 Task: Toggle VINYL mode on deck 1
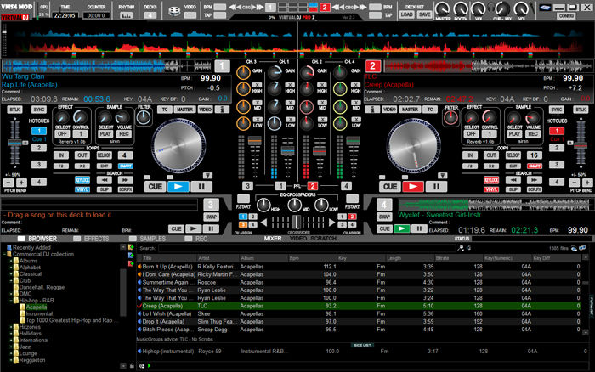coord(82,189)
